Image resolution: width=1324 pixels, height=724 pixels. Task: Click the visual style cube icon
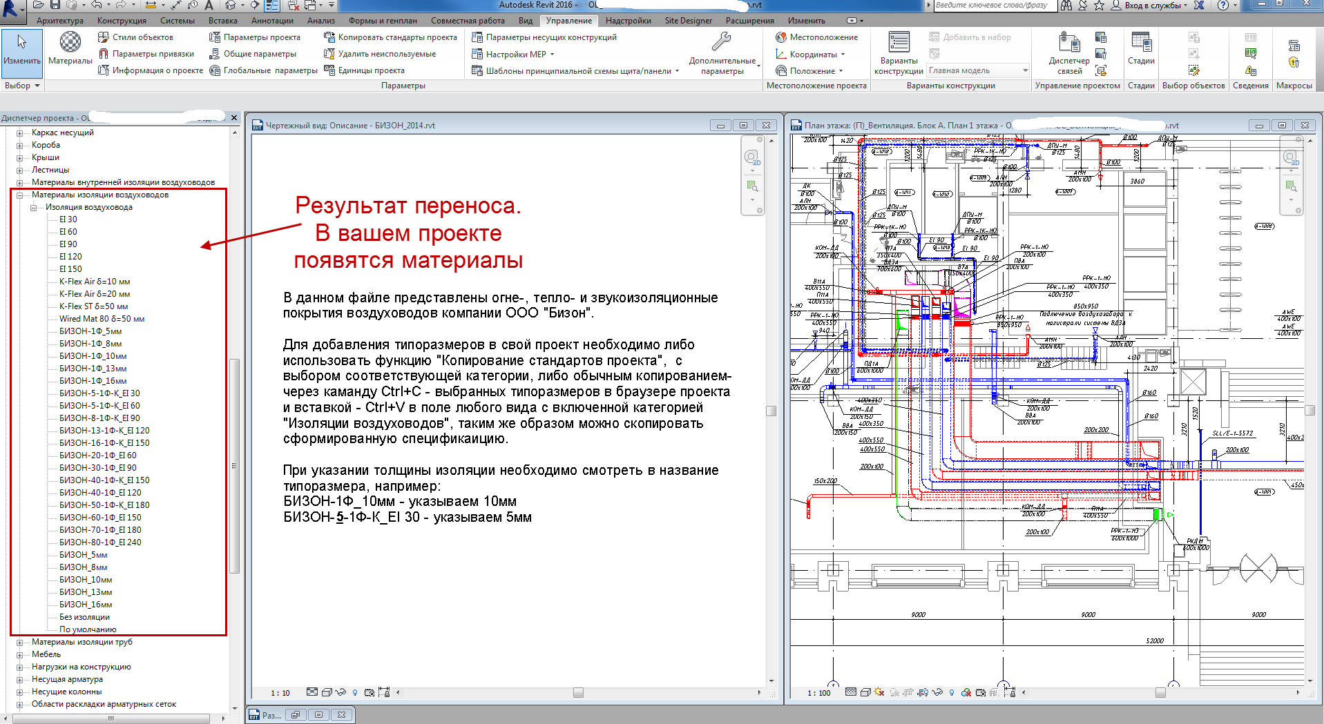point(865,692)
